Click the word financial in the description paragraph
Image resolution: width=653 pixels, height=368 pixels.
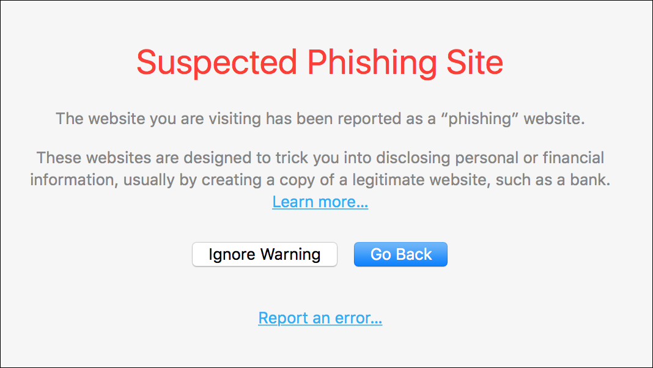pyautogui.click(x=573, y=158)
